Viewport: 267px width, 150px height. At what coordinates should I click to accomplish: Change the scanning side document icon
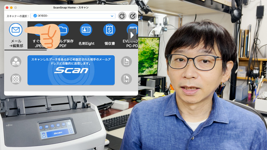[126, 62]
